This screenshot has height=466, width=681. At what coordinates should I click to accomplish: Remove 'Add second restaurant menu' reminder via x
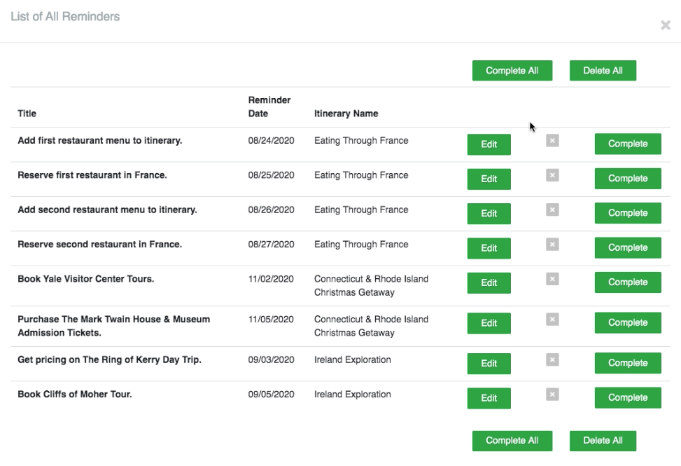552,210
